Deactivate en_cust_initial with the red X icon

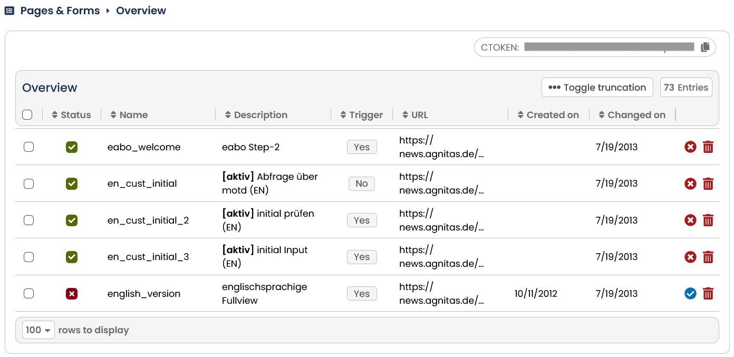(x=690, y=184)
